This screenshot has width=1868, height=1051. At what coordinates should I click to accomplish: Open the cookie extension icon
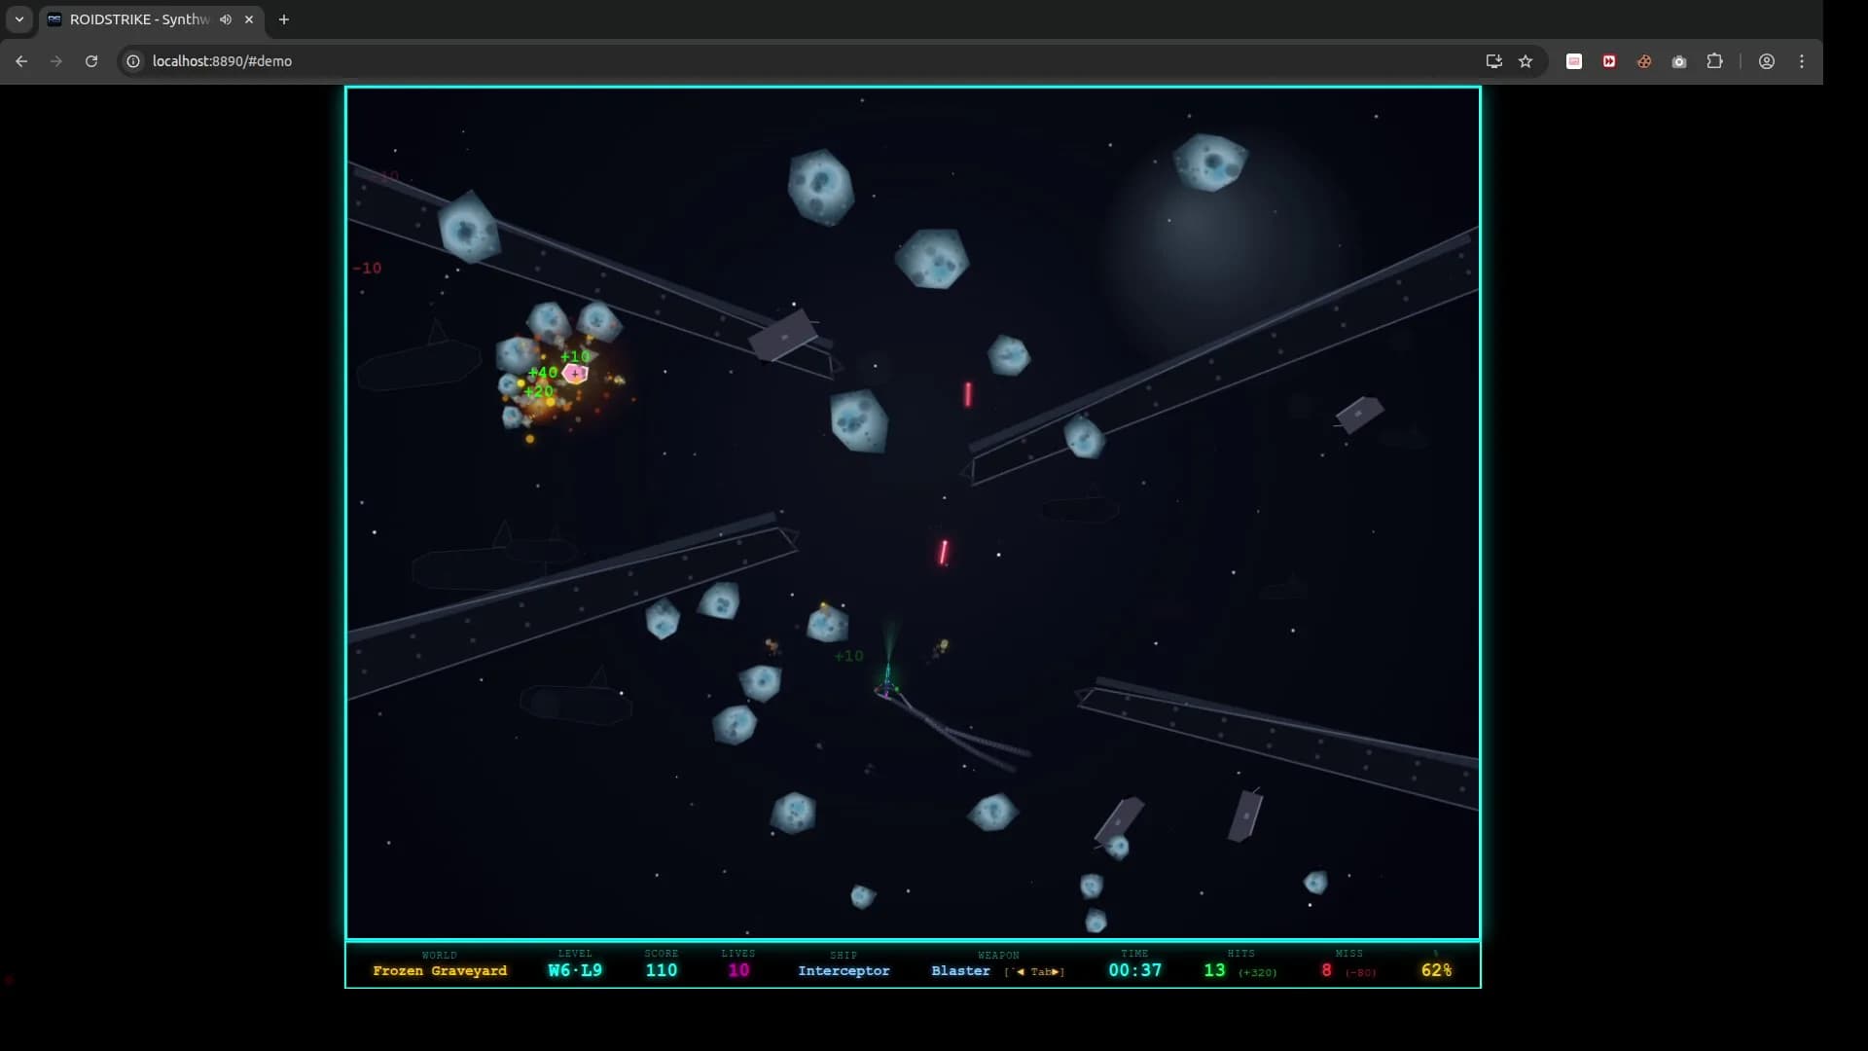[1644, 61]
